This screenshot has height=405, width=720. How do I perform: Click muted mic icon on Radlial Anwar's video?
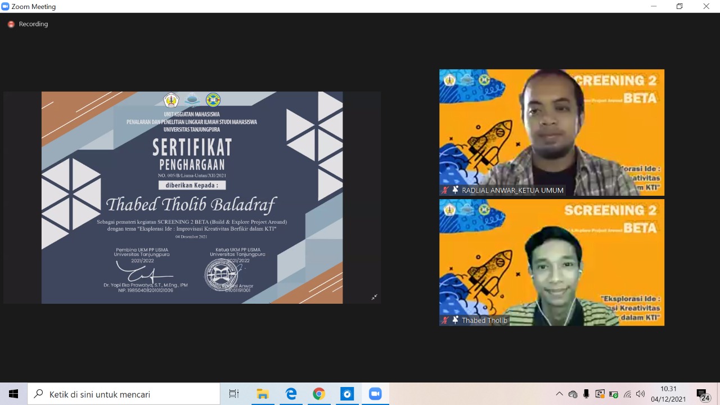coord(445,190)
